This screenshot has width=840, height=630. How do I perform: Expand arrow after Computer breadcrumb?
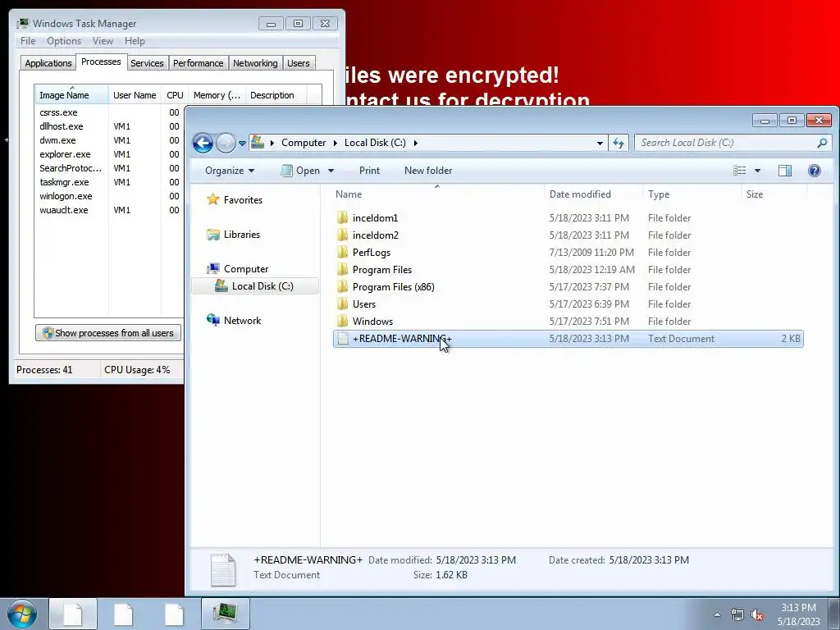tap(336, 143)
